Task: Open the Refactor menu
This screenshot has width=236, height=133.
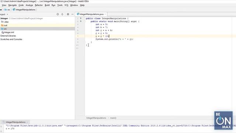Action: [39, 5]
